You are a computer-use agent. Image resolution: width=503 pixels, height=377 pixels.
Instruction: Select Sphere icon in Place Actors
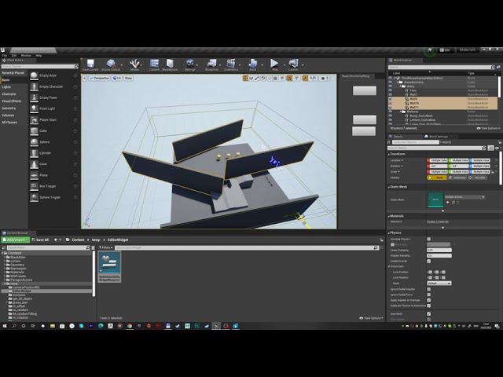point(34,142)
